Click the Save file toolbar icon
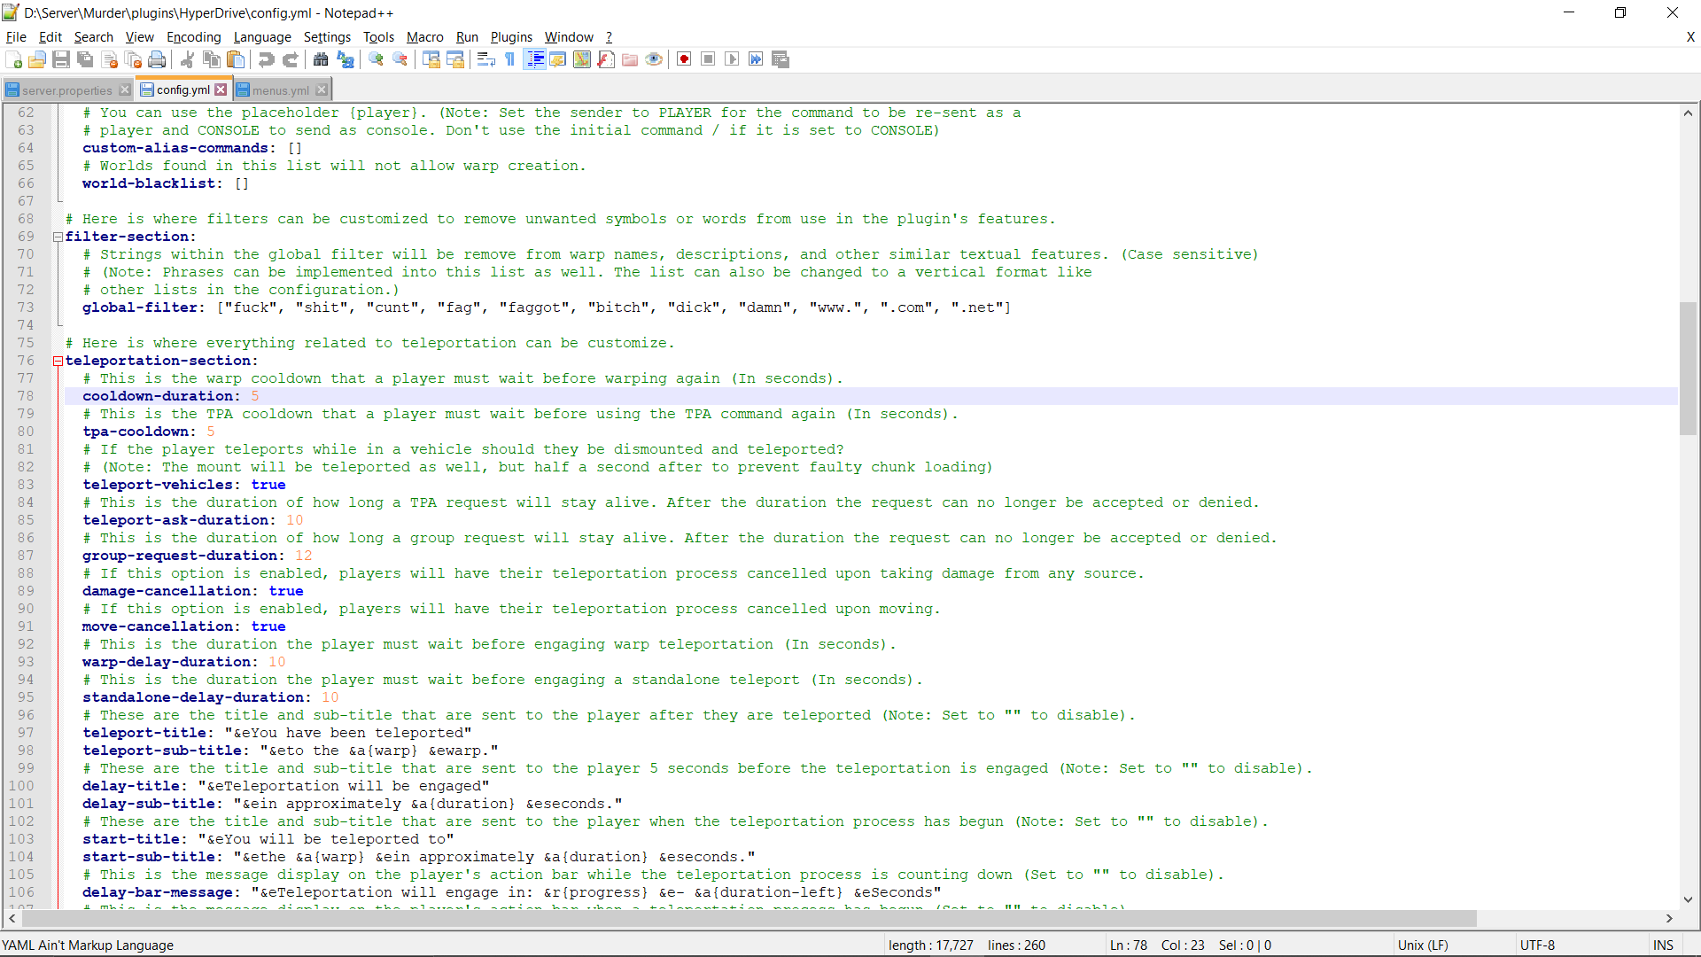This screenshot has height=957, width=1701. [61, 59]
